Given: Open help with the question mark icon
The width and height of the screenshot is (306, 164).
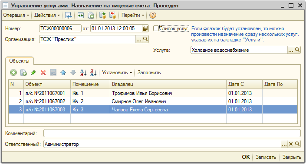Looking at the screenshot, I should coord(153,15).
